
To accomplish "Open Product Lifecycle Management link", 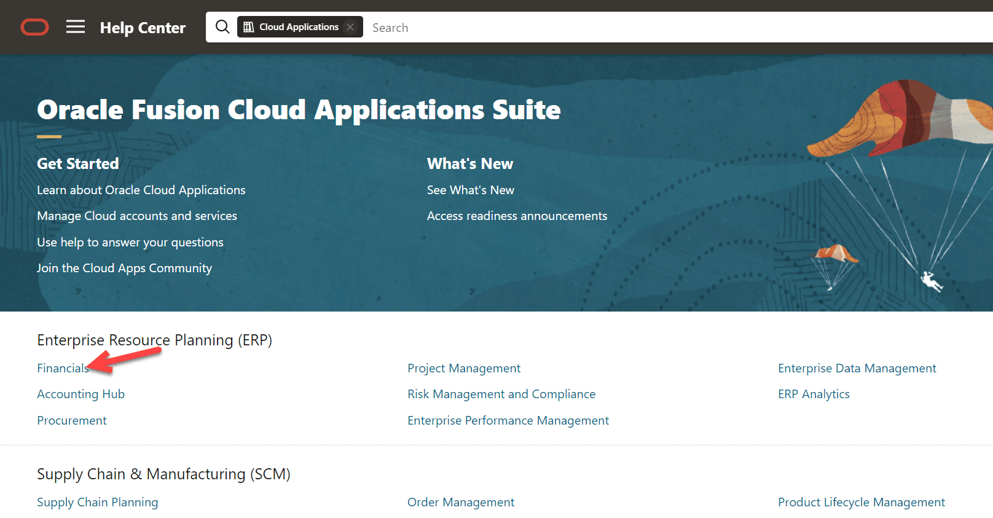I will (862, 502).
